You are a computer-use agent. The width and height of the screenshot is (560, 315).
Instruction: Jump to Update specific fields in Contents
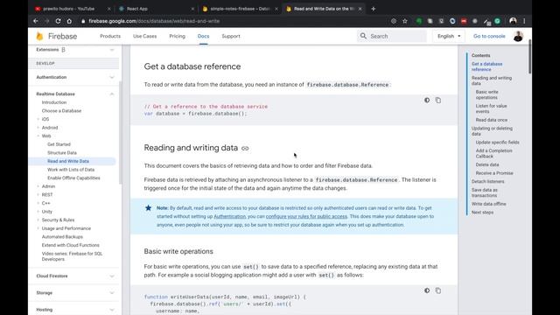point(498,142)
